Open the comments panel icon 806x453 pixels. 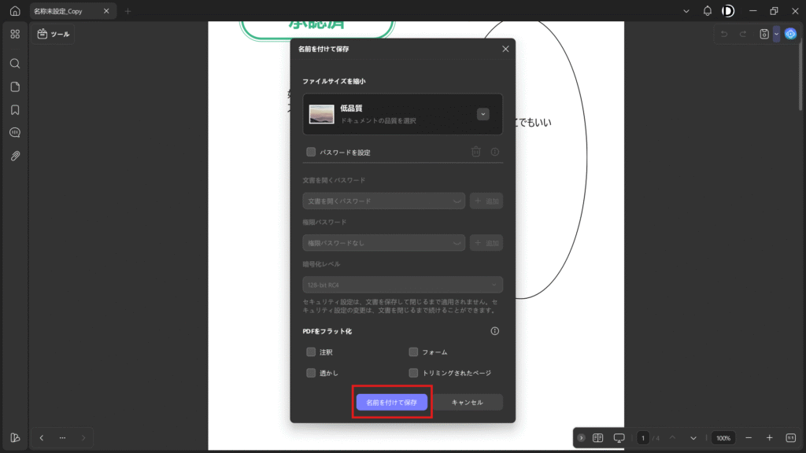[15, 133]
